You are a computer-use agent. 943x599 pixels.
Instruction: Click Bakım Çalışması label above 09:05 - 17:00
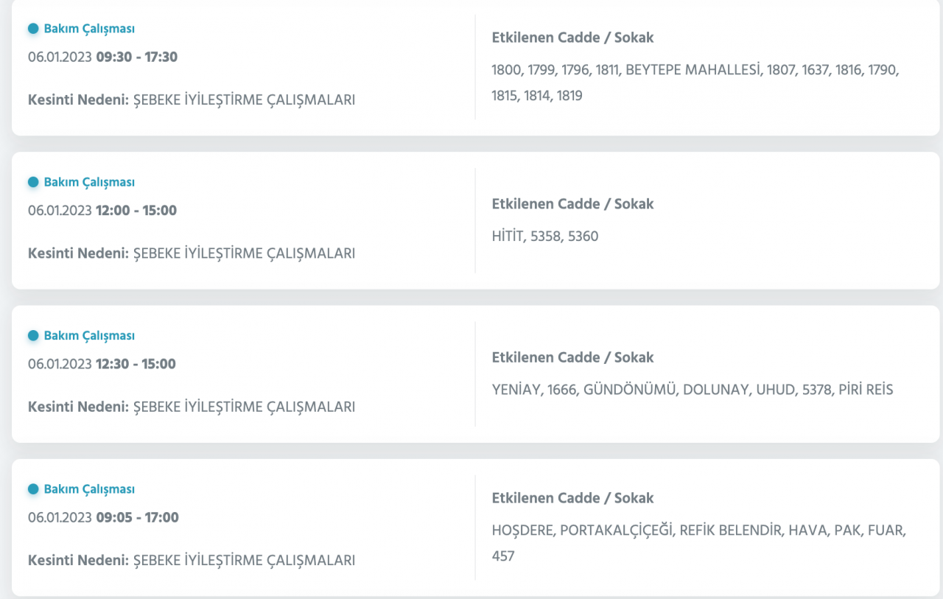coord(89,488)
